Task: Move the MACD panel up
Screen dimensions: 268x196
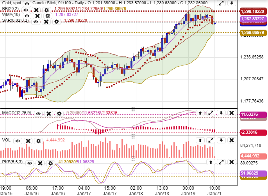Action: pyautogui.click(x=200, y=113)
